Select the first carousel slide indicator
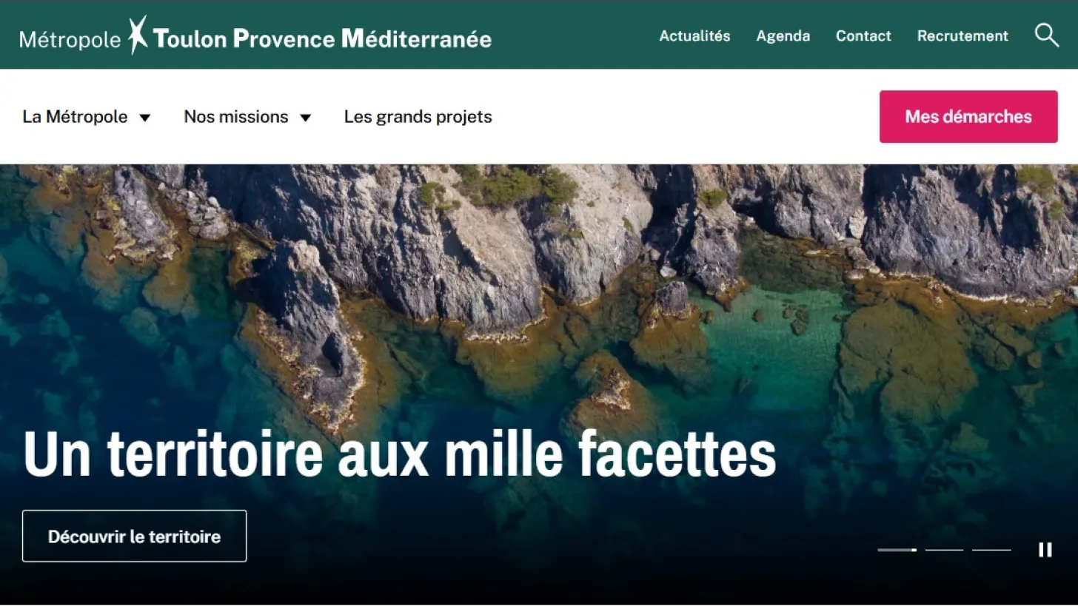This screenshot has width=1078, height=606. 897,550
